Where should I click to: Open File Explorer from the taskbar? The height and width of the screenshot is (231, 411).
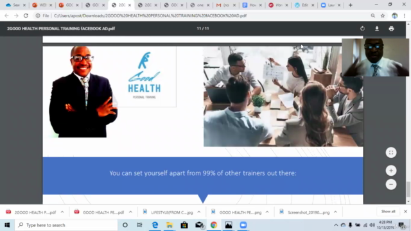point(170,225)
